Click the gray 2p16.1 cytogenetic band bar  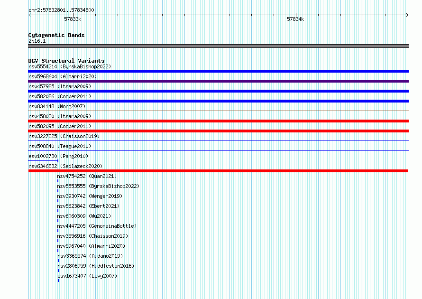(x=218, y=46)
